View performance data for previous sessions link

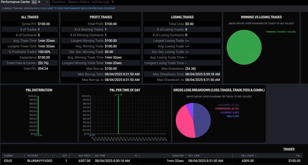[x=78, y=8]
